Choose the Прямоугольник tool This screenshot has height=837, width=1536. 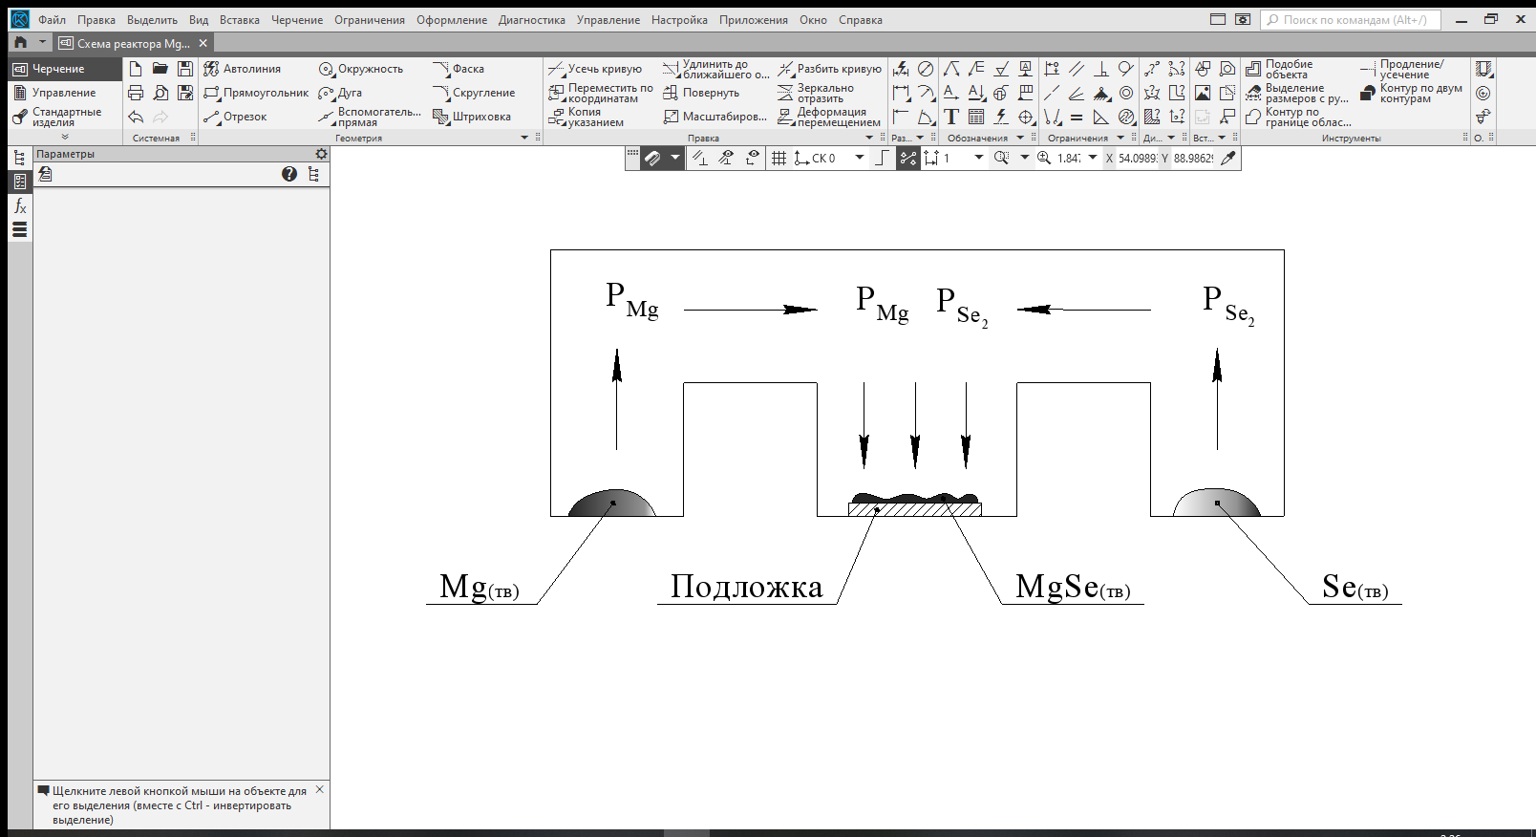[x=256, y=93]
